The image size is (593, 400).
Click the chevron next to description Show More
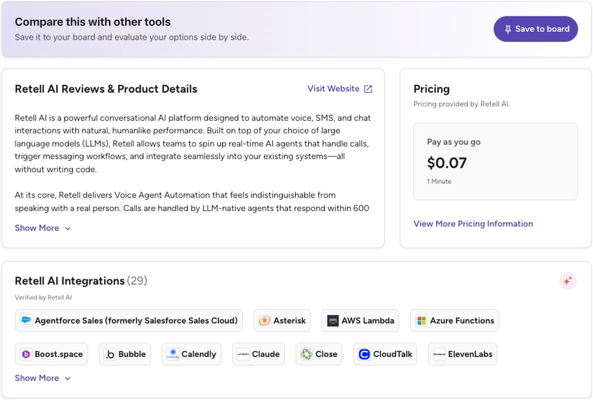[x=67, y=228]
